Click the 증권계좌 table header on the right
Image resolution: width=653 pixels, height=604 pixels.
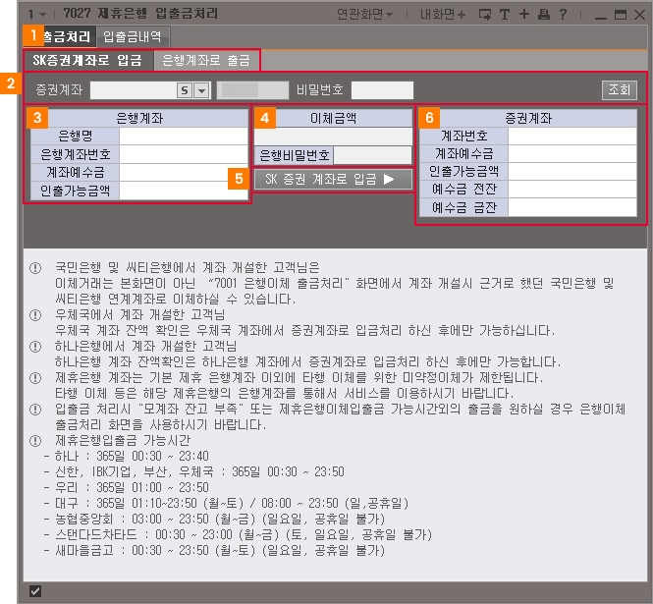[528, 118]
